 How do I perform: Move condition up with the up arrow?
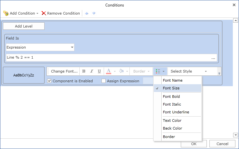(87, 13)
